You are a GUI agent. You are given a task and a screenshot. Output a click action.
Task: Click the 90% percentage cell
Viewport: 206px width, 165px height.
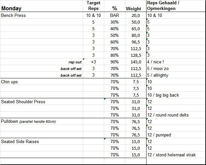click(x=114, y=62)
